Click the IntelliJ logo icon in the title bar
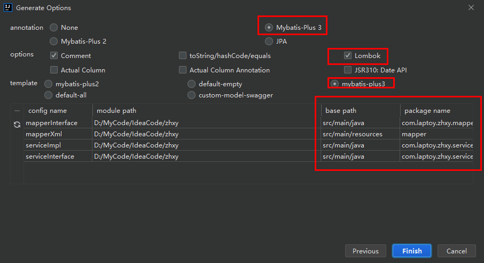This screenshot has height=263, width=484. pyautogui.click(x=7, y=7)
